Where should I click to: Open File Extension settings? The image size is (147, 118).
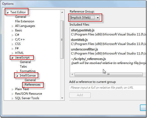point(25,21)
